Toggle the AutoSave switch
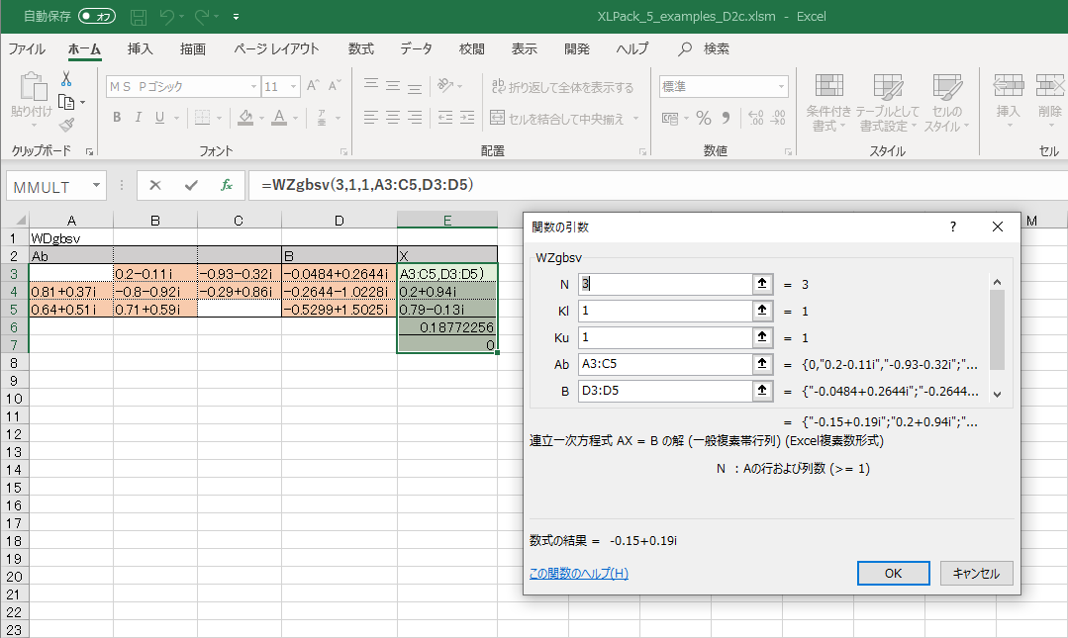1068x638 pixels. pyautogui.click(x=97, y=17)
